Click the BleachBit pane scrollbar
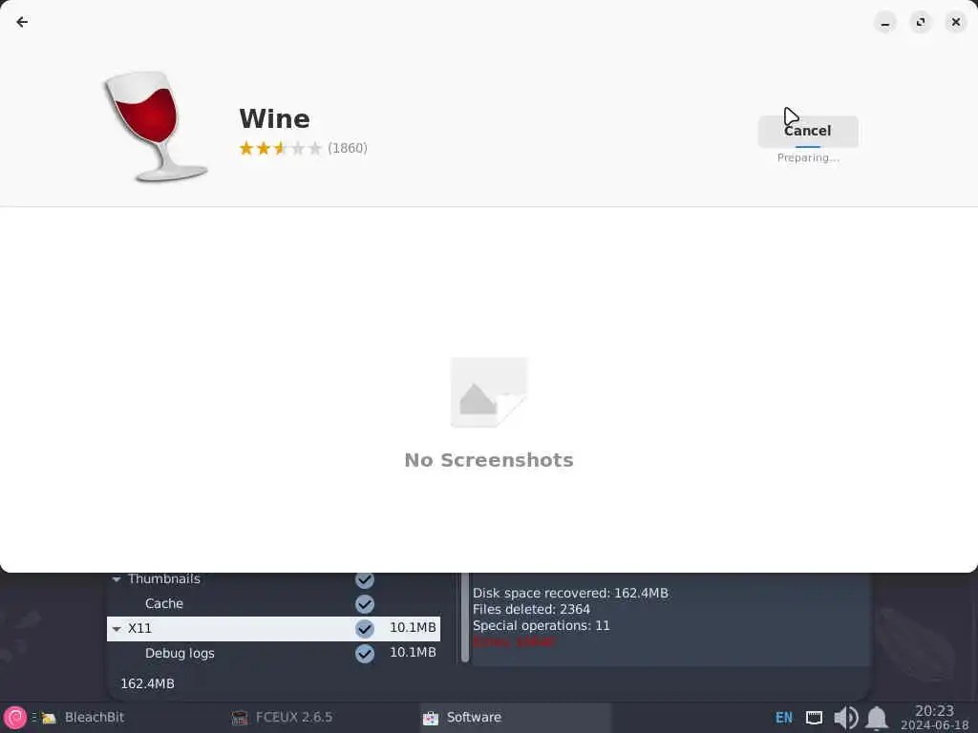 pos(465,618)
